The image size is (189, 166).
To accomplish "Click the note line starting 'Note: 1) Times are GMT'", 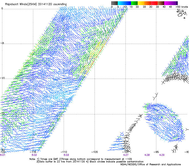I will coord(80,159).
